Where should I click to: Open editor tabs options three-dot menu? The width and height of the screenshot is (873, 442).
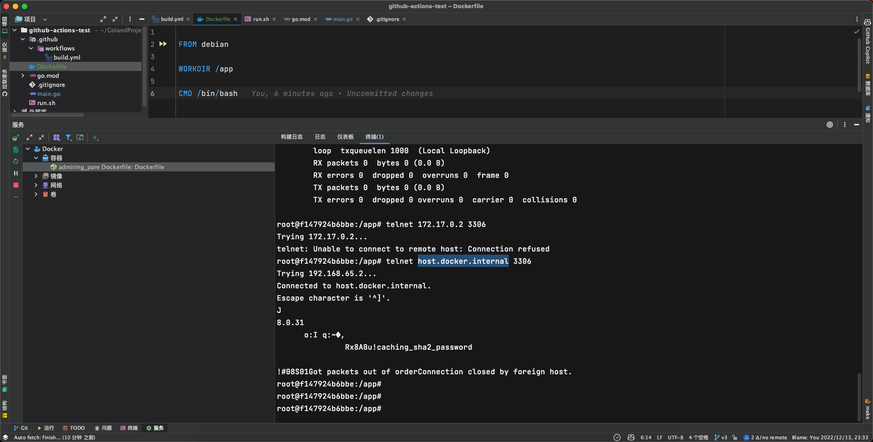[x=857, y=19]
